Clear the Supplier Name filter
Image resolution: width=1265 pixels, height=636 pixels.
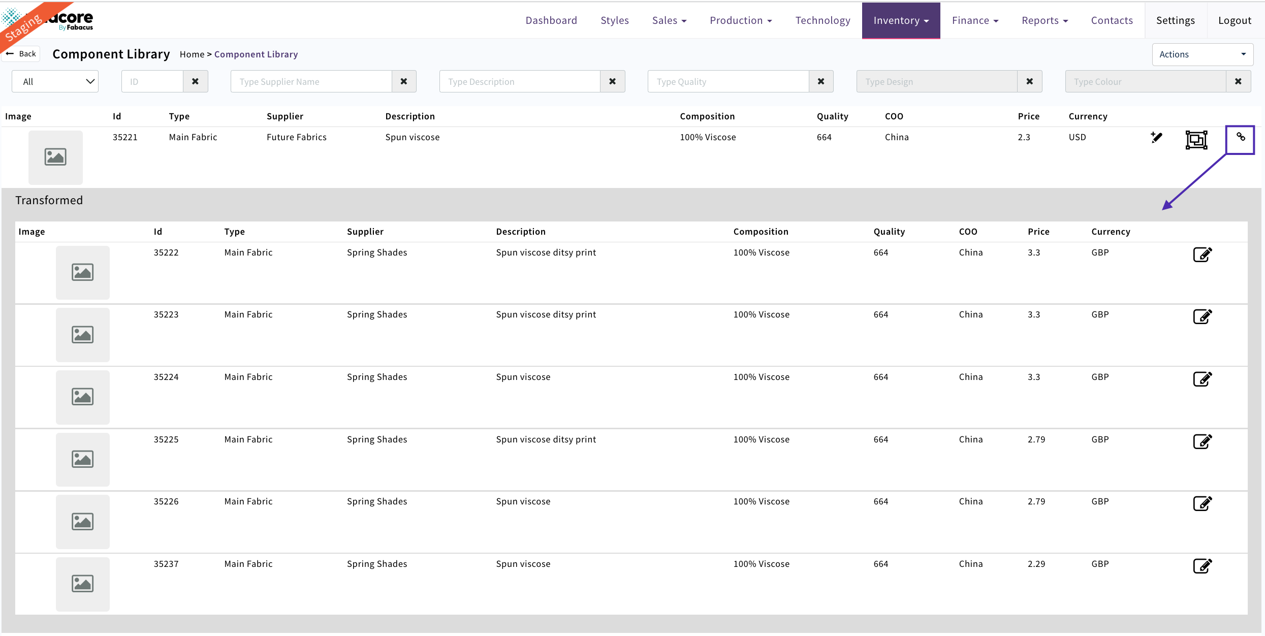tap(404, 81)
